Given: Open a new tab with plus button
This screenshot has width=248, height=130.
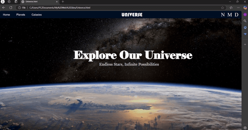Looking at the screenshot, I should point(63,2).
